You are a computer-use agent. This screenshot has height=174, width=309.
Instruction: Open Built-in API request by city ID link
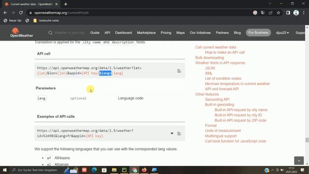(238, 115)
